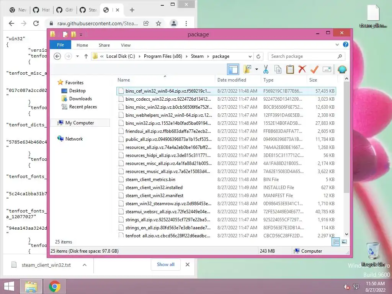The image size is (392, 294).
Task: Open recent locations dropdown arrow
Action: click(77, 56)
